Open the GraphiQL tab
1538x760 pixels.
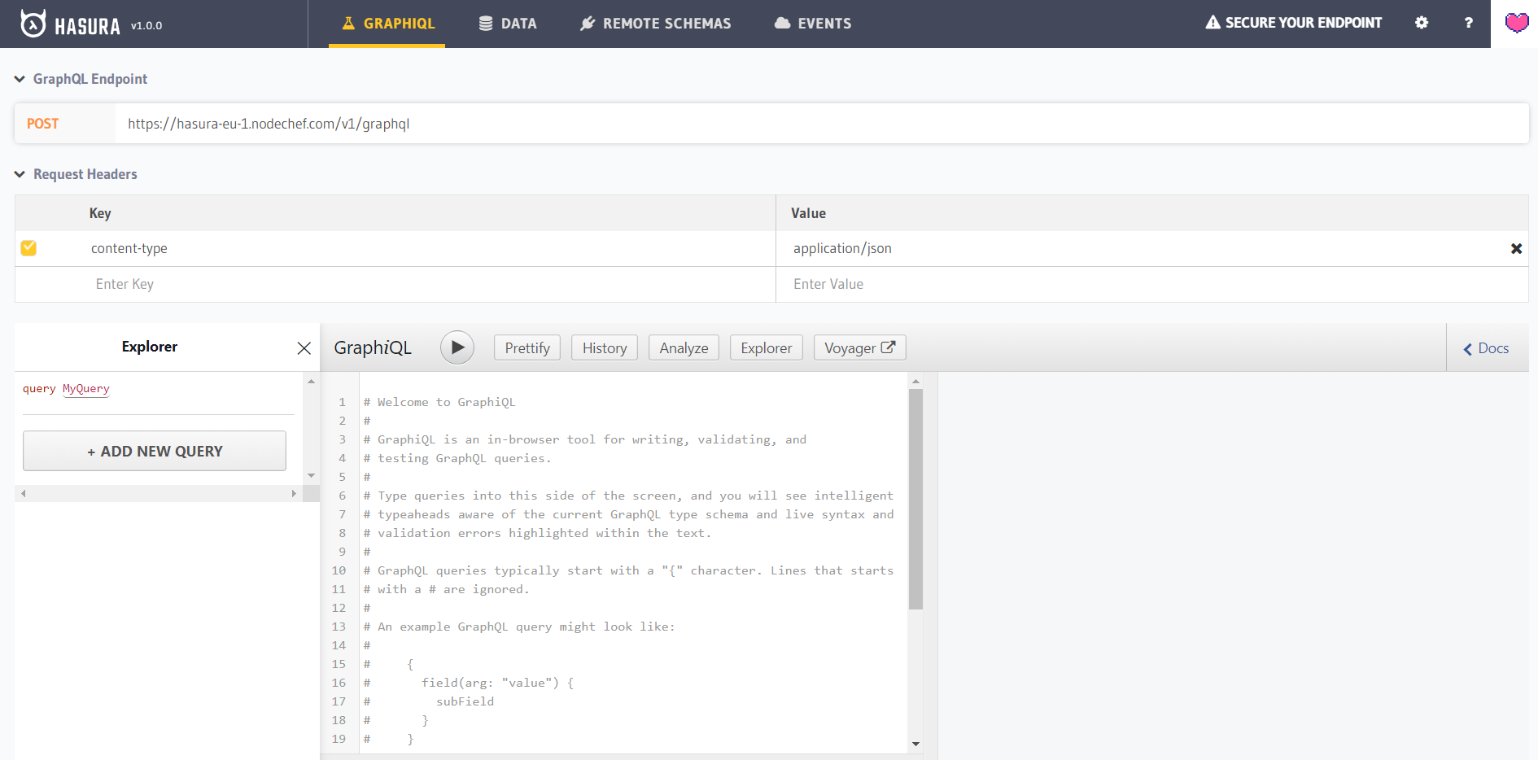387,24
